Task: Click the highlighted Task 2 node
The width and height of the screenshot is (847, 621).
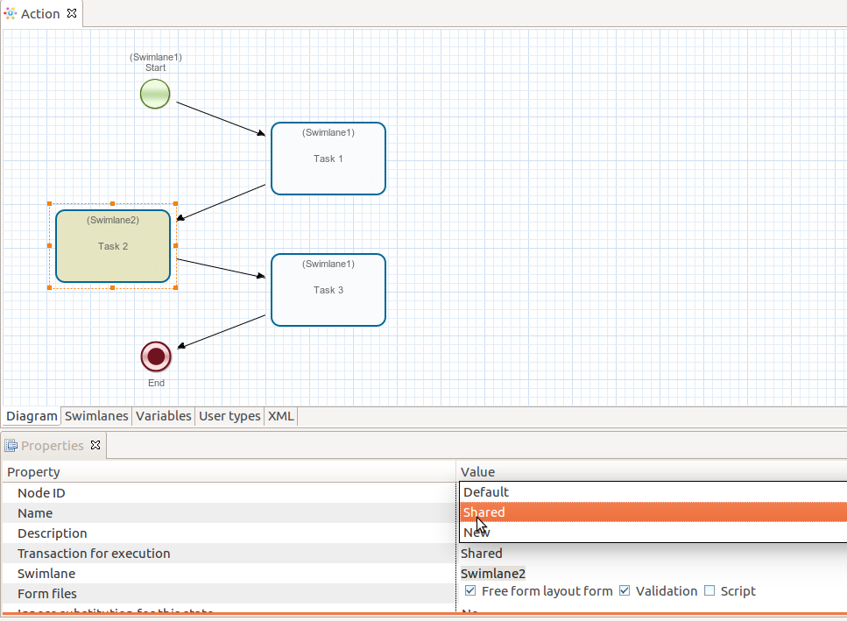Action: [113, 246]
